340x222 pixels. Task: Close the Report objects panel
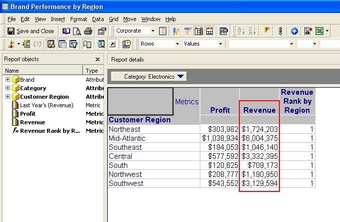click(x=98, y=59)
